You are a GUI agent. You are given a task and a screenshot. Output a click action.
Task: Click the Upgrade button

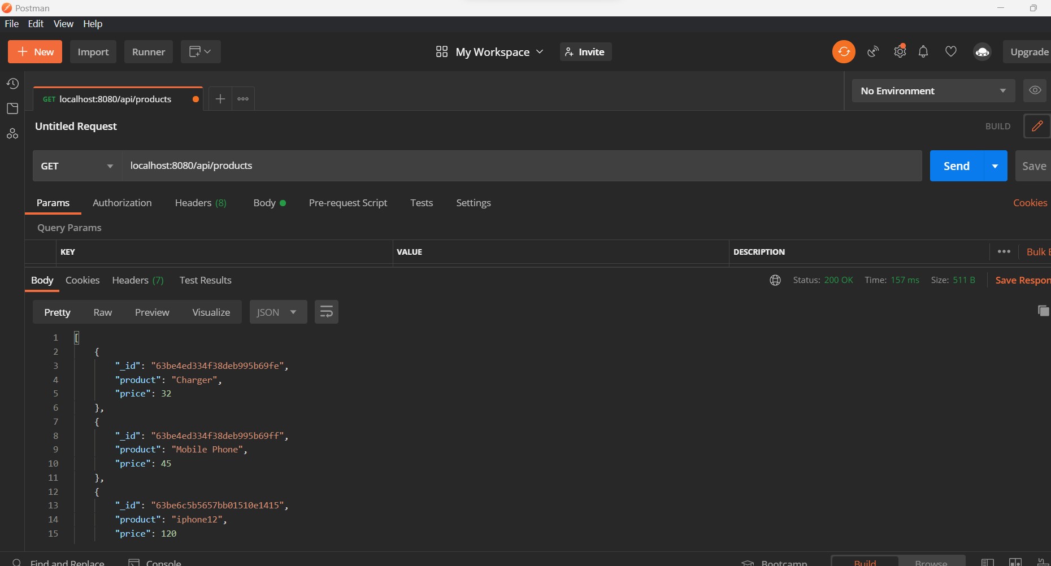tap(1029, 51)
